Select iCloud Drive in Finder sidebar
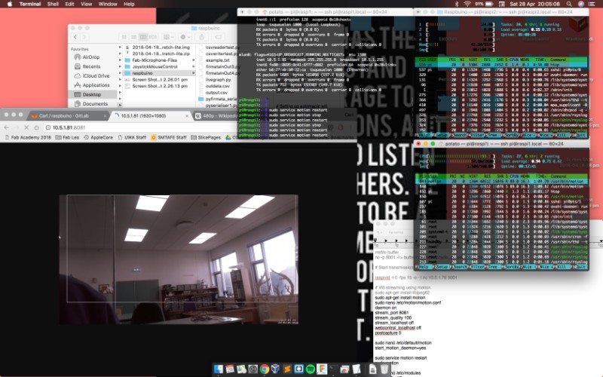 (x=96, y=76)
